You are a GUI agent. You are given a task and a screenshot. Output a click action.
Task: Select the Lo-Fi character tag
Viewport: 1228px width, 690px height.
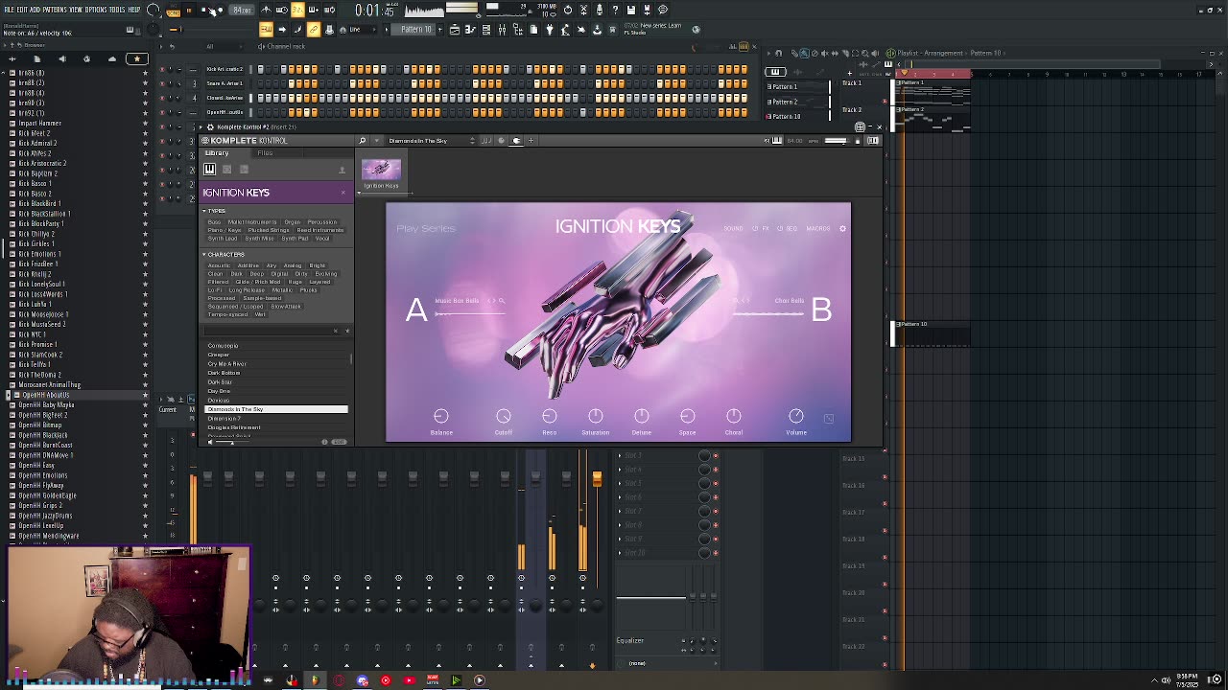[x=215, y=290]
